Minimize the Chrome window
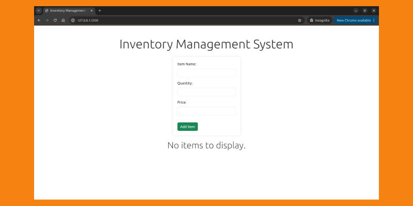This screenshot has width=413, height=206. 356,10
